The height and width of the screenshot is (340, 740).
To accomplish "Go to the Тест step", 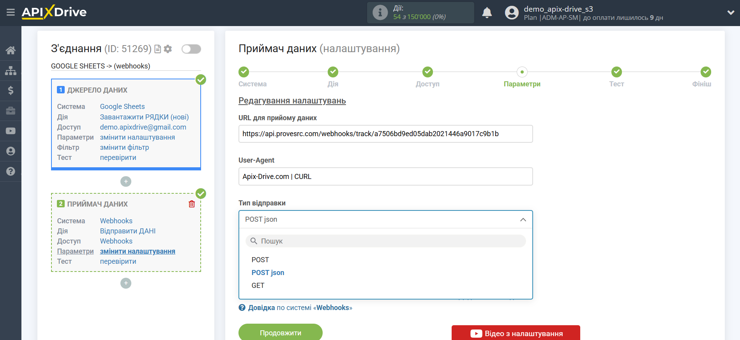I will tap(616, 72).
